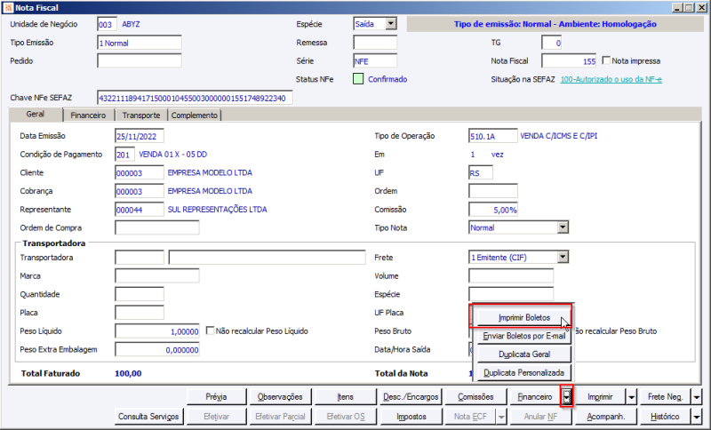711x430 pixels.
Task: Click the Transportadora code field
Action: click(x=140, y=258)
